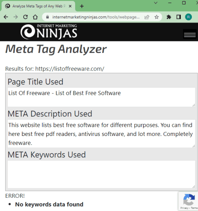The image size is (198, 211).
Task: Click the browser forward arrow
Action: (15, 17)
